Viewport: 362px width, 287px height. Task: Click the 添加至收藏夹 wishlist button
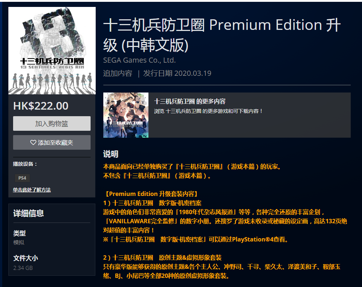(52, 142)
